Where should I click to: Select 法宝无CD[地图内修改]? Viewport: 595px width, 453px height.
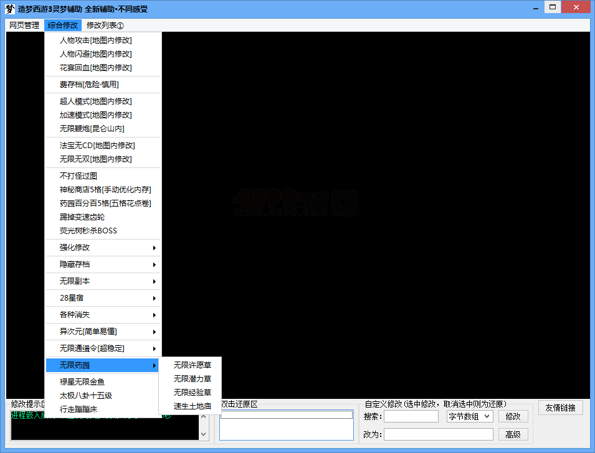click(103, 145)
